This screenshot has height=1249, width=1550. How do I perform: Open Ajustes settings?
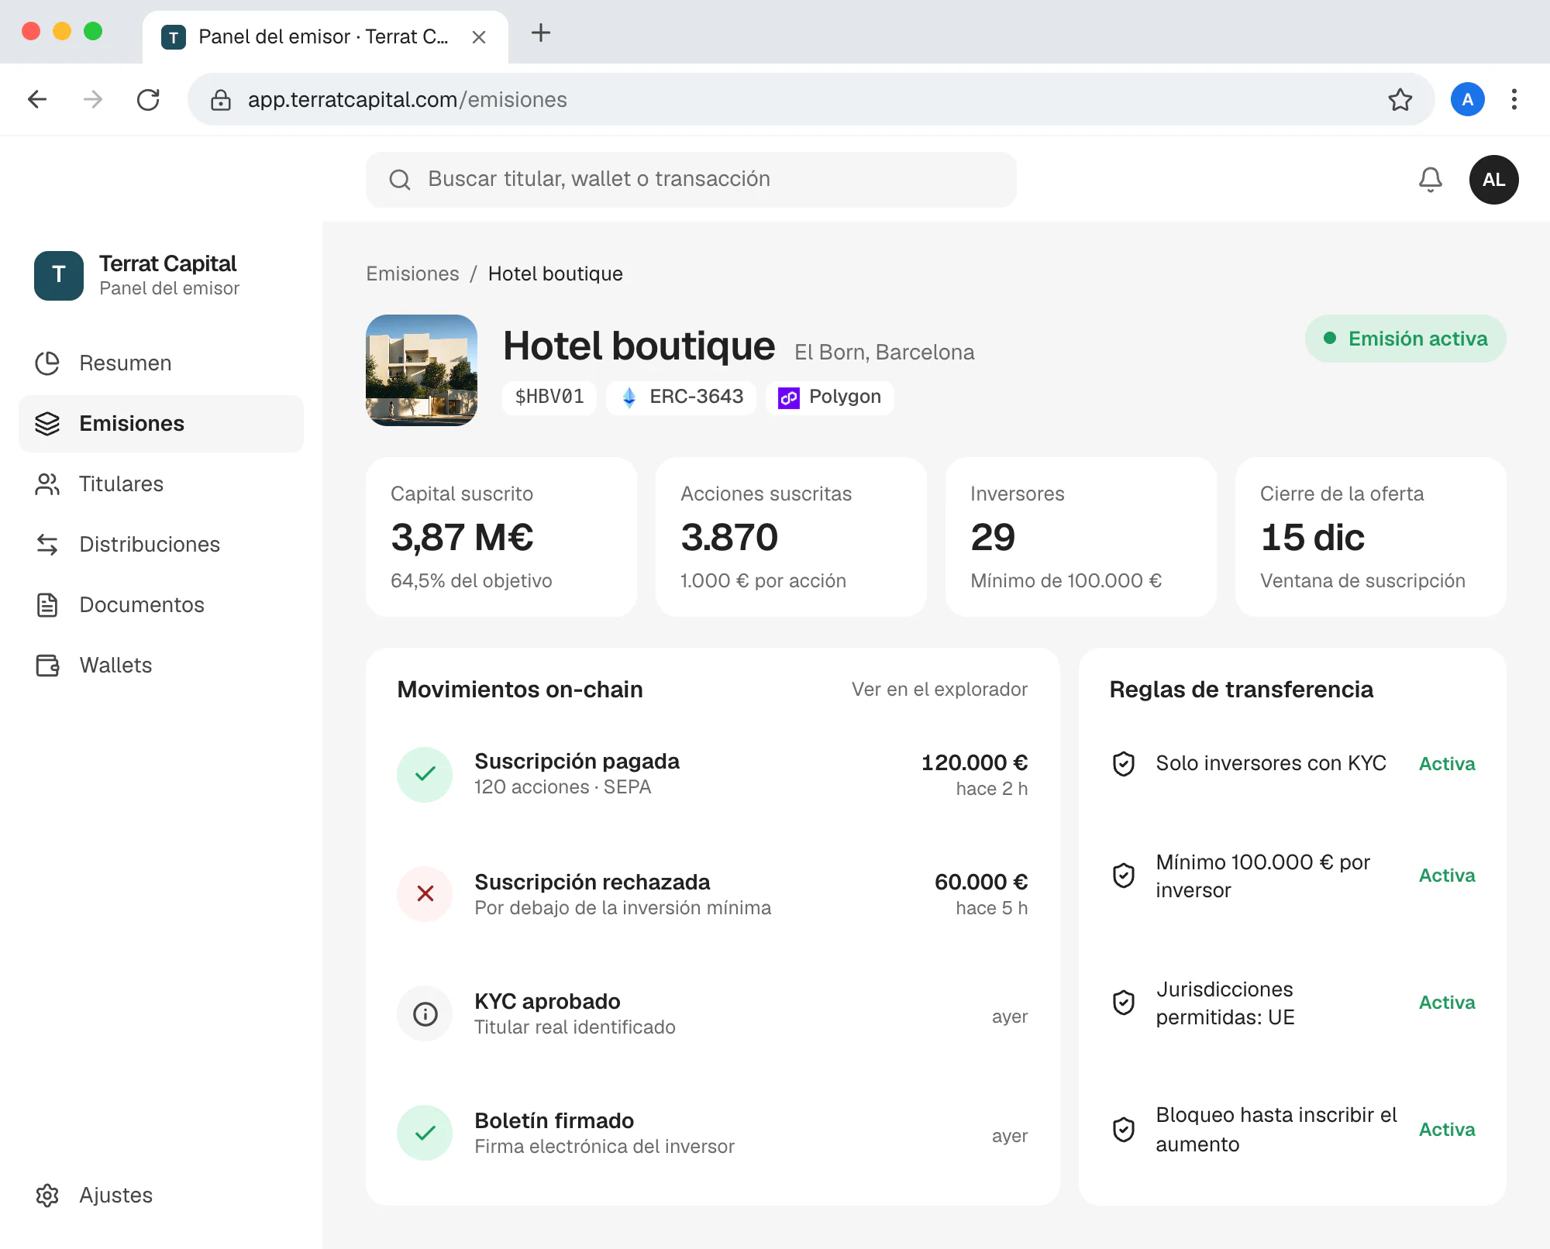click(x=161, y=1196)
